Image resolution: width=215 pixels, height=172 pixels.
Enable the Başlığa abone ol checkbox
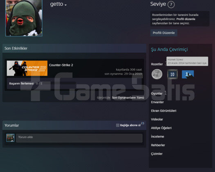tap(118, 125)
